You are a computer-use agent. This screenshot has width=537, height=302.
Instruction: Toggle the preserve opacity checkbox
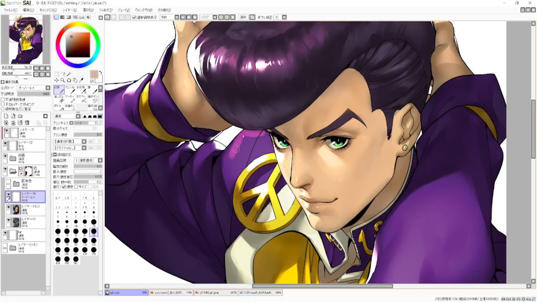coord(3,100)
